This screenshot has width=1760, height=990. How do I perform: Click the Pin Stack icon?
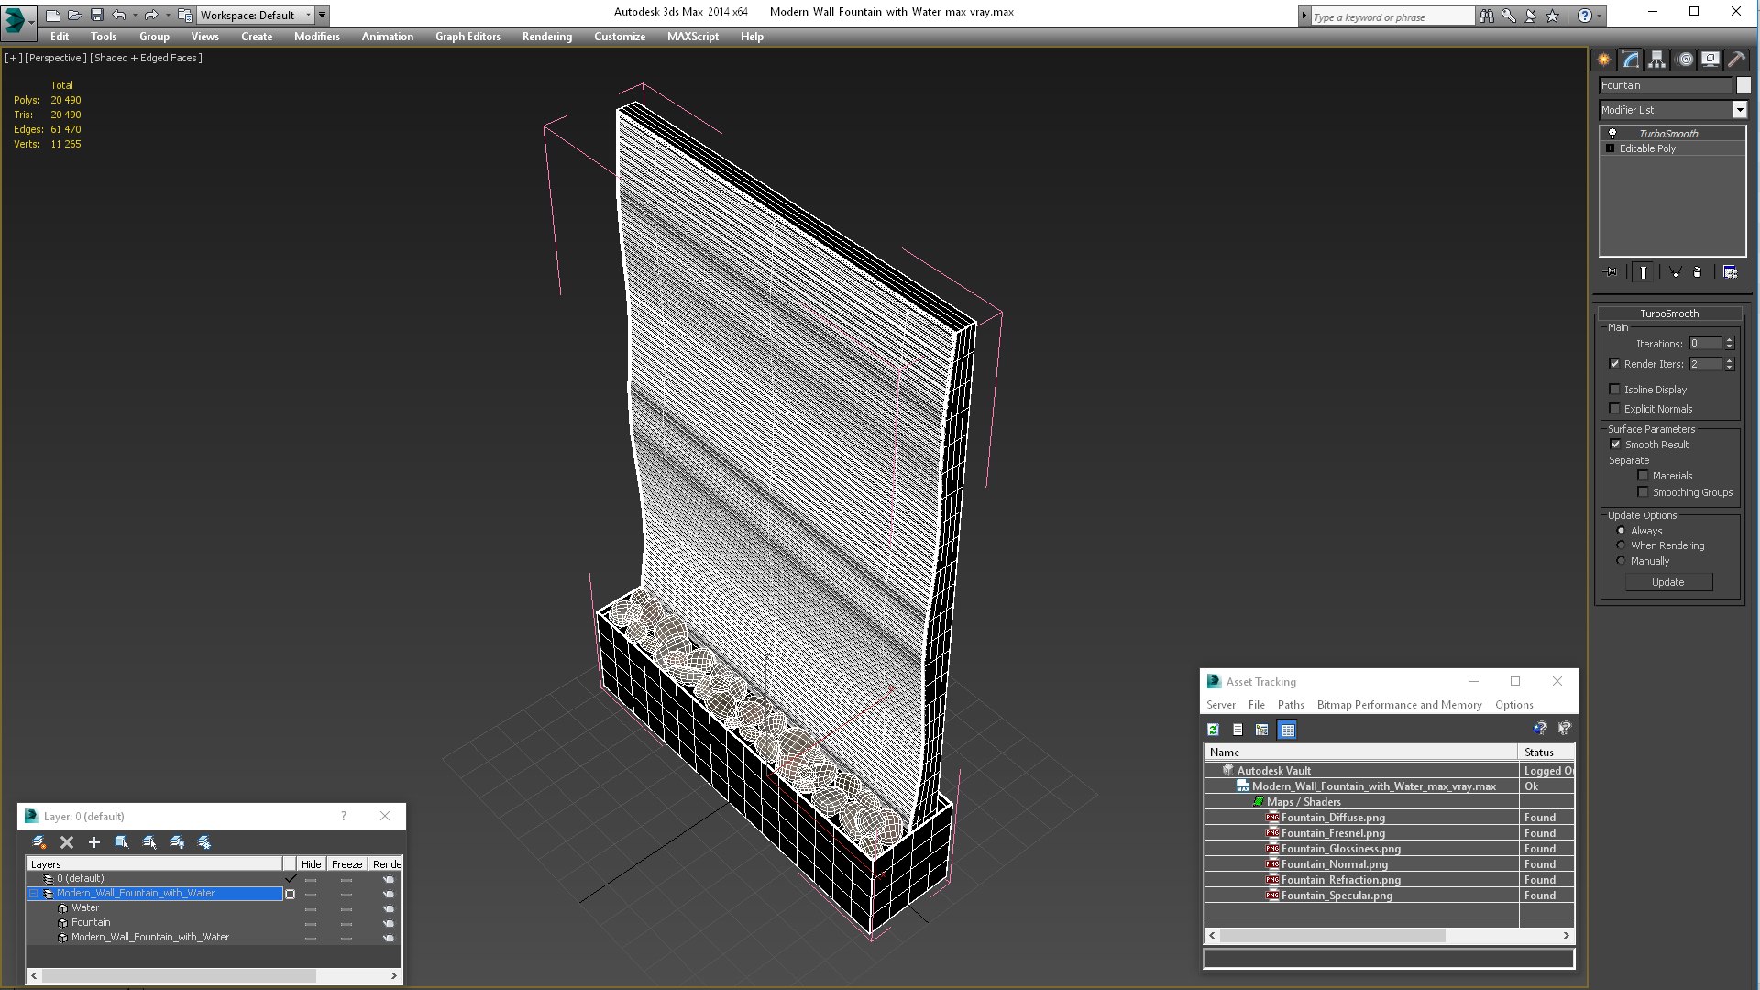click(1611, 272)
